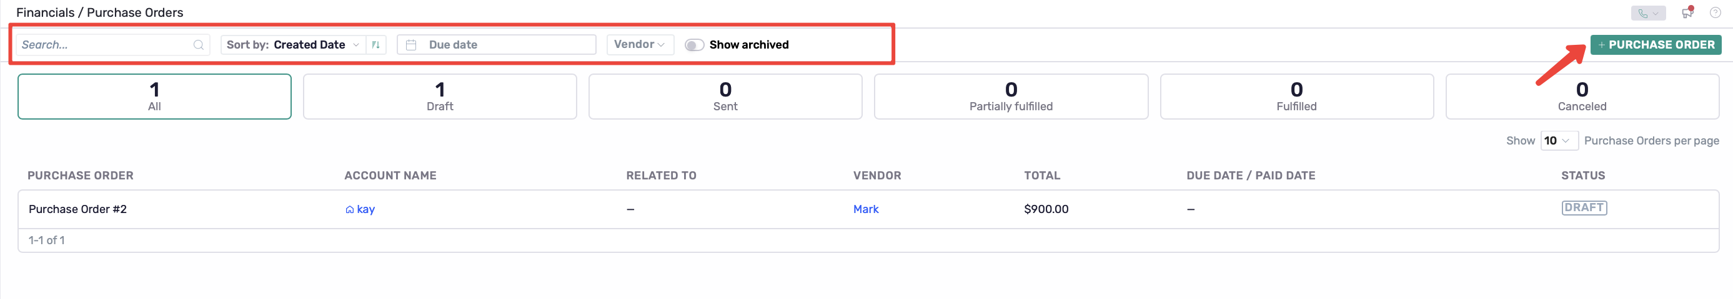Viewport: 1733px width, 299px height.
Task: Click the help question mark icon
Action: pyautogui.click(x=1715, y=12)
